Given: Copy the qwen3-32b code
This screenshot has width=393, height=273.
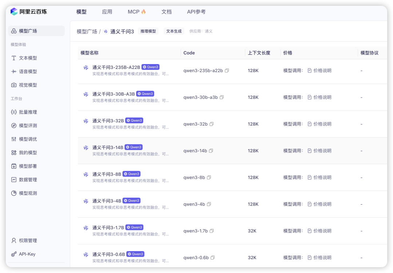Looking at the screenshot, I should pyautogui.click(x=211, y=124).
